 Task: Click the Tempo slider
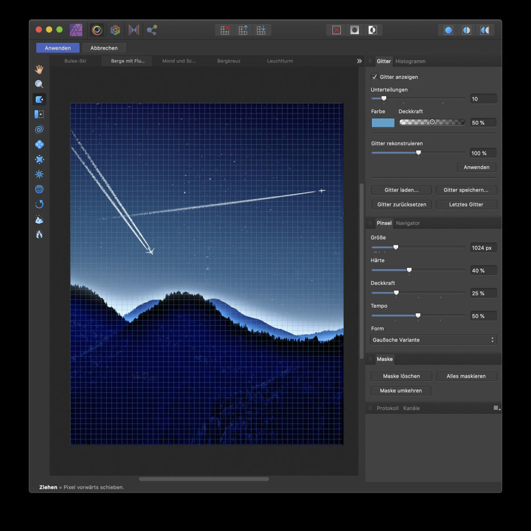[x=418, y=316]
